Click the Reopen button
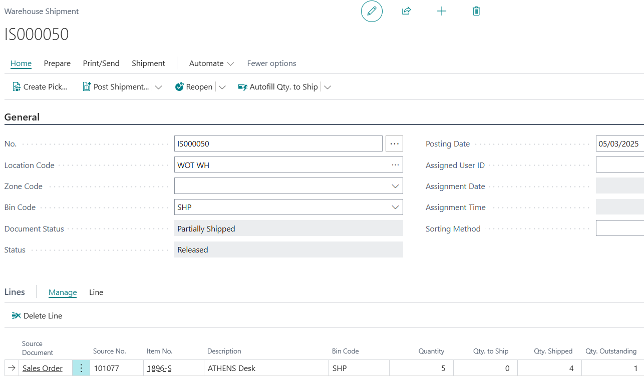 click(194, 87)
